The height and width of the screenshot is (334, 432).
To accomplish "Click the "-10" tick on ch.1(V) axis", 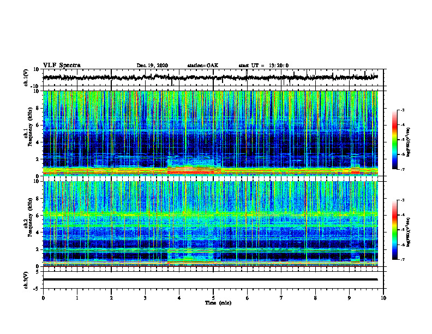I will pyautogui.click(x=35, y=86).
